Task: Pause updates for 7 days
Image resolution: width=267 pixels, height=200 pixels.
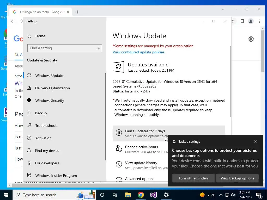Action: click(169, 134)
